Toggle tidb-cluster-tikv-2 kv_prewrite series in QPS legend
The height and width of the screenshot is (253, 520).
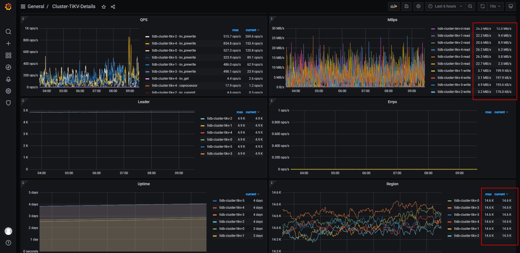pos(174,36)
